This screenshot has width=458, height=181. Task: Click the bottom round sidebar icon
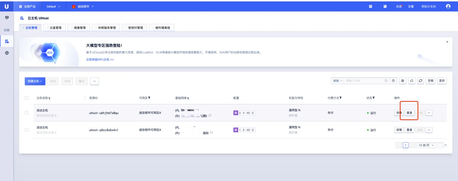pos(7,53)
